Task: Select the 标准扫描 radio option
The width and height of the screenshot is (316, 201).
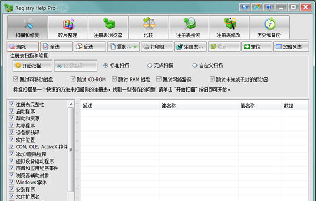Action: tap(106, 65)
